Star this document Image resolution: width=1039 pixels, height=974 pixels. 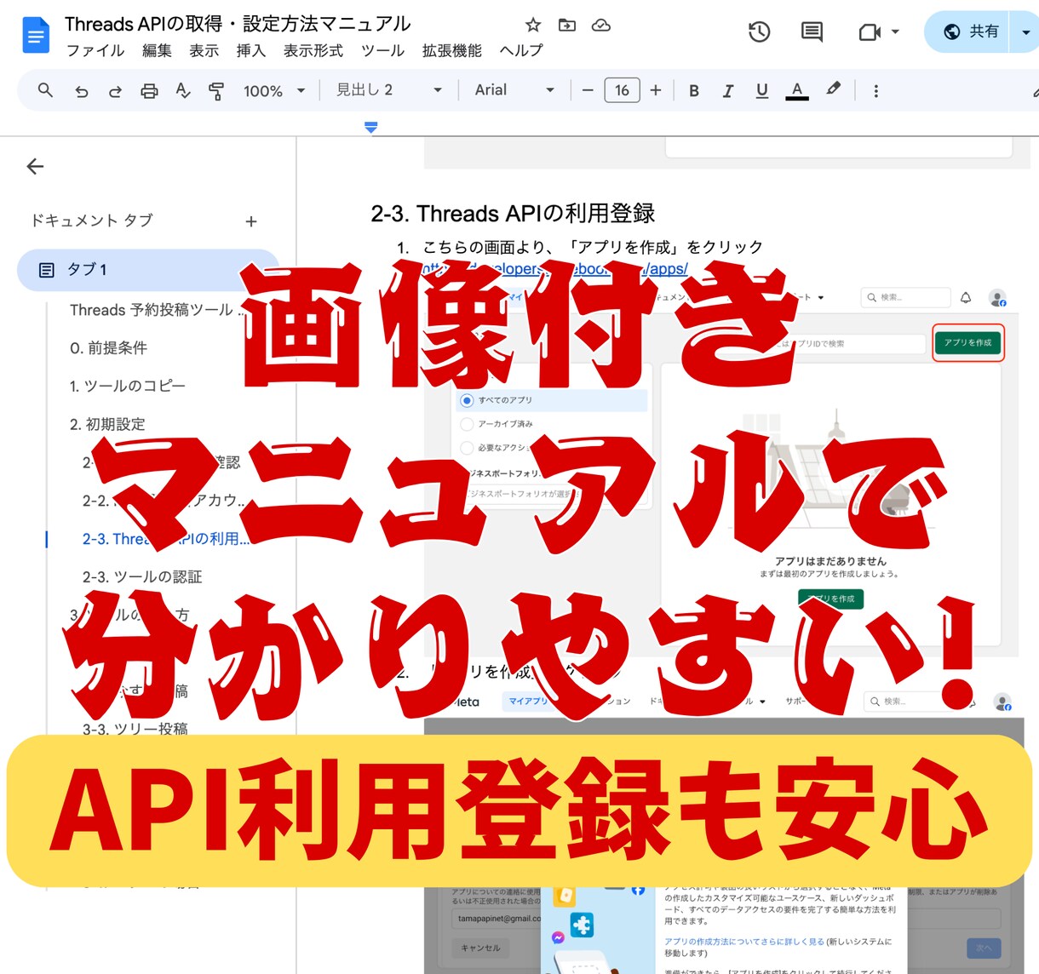(x=533, y=25)
